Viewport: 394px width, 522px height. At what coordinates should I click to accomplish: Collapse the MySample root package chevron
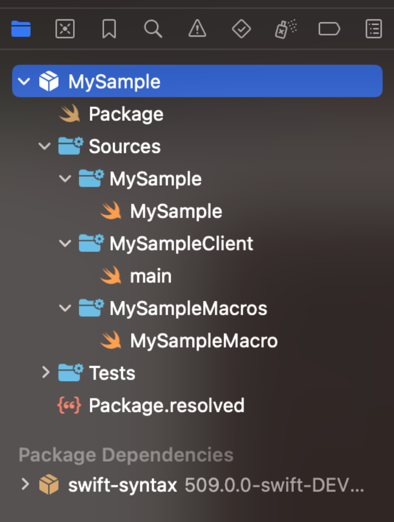coord(24,81)
